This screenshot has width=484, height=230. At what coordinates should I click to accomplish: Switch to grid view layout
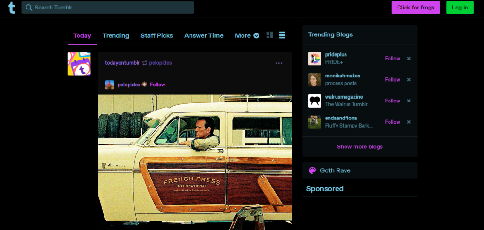[270, 35]
